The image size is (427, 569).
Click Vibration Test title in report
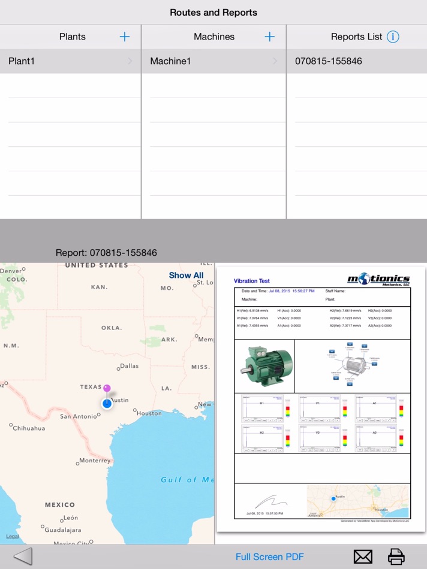(251, 281)
